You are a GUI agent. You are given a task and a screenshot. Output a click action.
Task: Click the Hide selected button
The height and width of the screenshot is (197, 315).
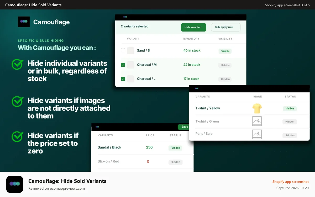coord(193,27)
